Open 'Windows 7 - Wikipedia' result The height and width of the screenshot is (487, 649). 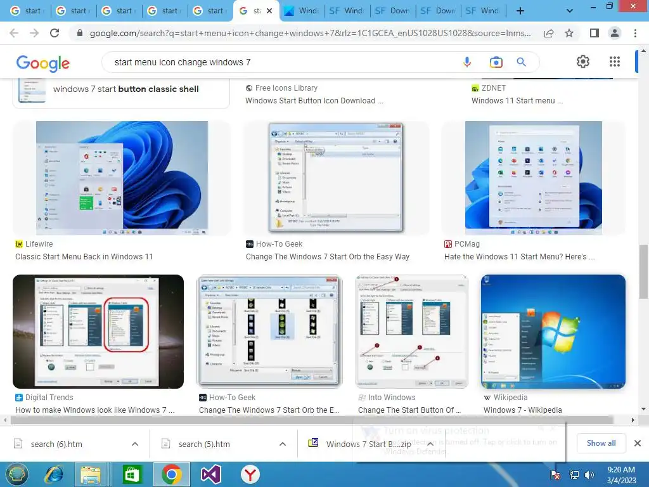click(522, 410)
